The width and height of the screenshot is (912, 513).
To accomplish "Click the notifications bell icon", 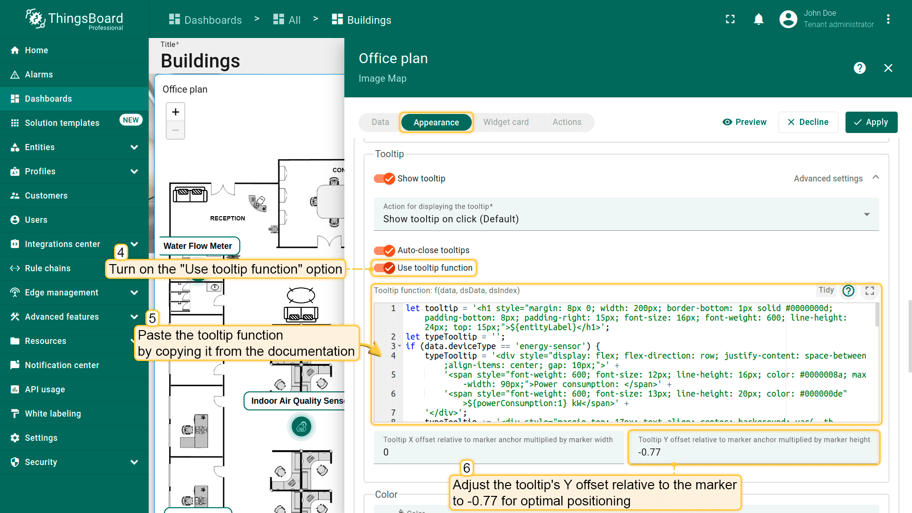I will 759,19.
